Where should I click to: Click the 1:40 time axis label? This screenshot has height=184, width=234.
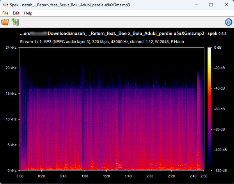(x=128, y=176)
